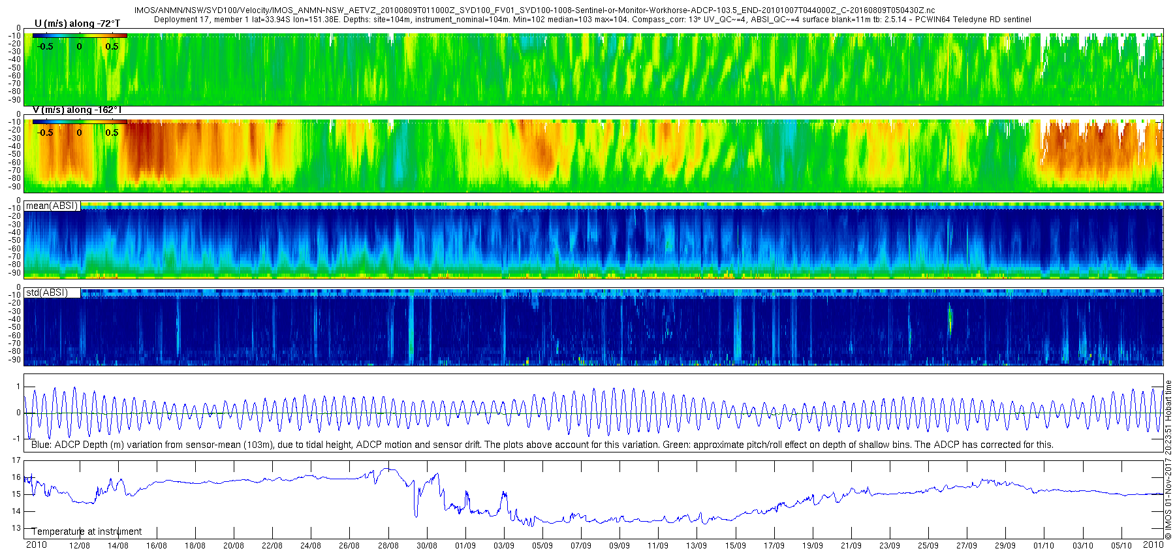Image resolution: width=1175 pixels, height=555 pixels.
Task: Click the 18/08 date tick label
Action: [x=195, y=546]
